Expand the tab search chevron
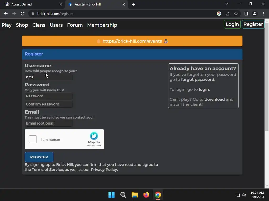 227,4
